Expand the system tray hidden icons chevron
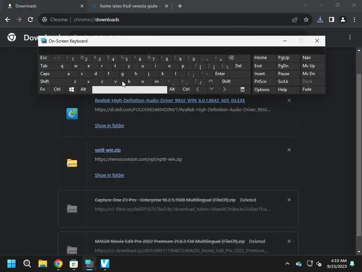Image resolution: width=362 pixels, height=272 pixels. point(287,263)
